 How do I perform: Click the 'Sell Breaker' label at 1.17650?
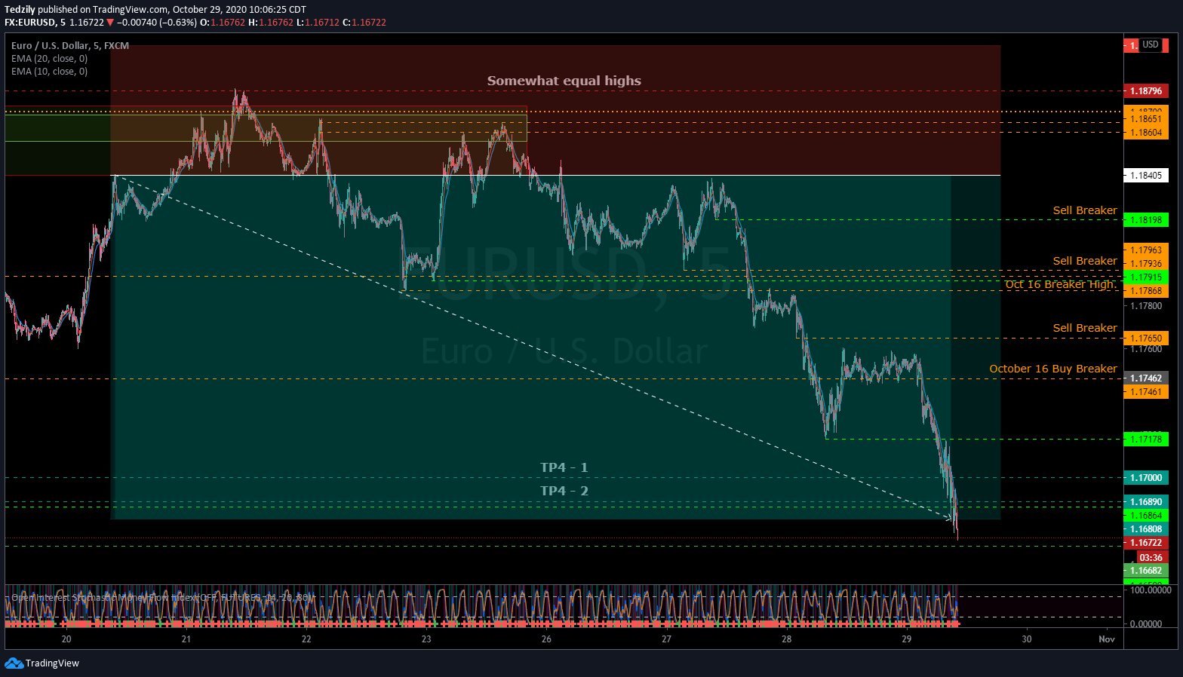(1085, 328)
